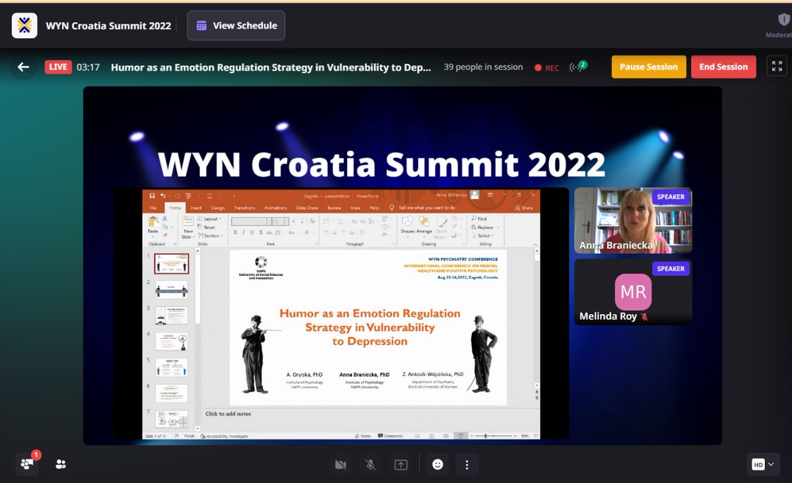Click '39 people in session' text
Viewport: 792px width, 483px height.
[x=483, y=67]
